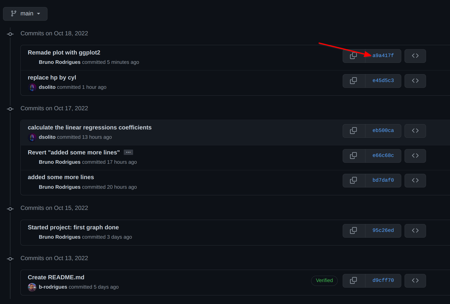Open "Remade plot with ggplot2" commit
The height and width of the screenshot is (304, 450).
[64, 52]
